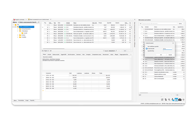Click the Cerca button
The image size is (196, 123).
pyautogui.click(x=180, y=23)
